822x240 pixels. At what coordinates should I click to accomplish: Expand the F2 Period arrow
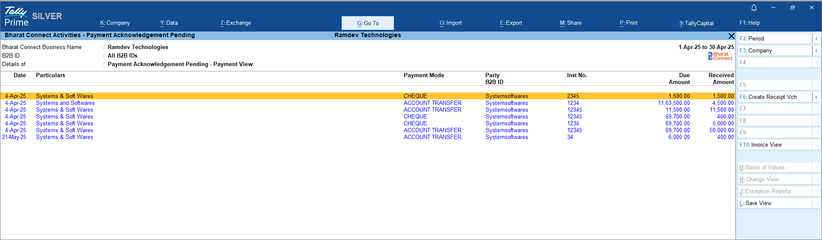pos(816,39)
